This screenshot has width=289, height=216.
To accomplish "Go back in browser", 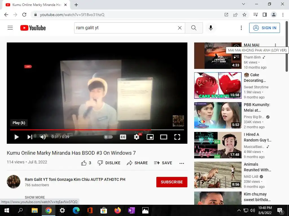I will [6, 15].
